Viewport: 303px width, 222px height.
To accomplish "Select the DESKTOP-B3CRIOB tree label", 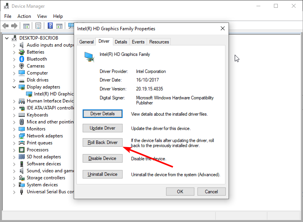I will 39,38.
